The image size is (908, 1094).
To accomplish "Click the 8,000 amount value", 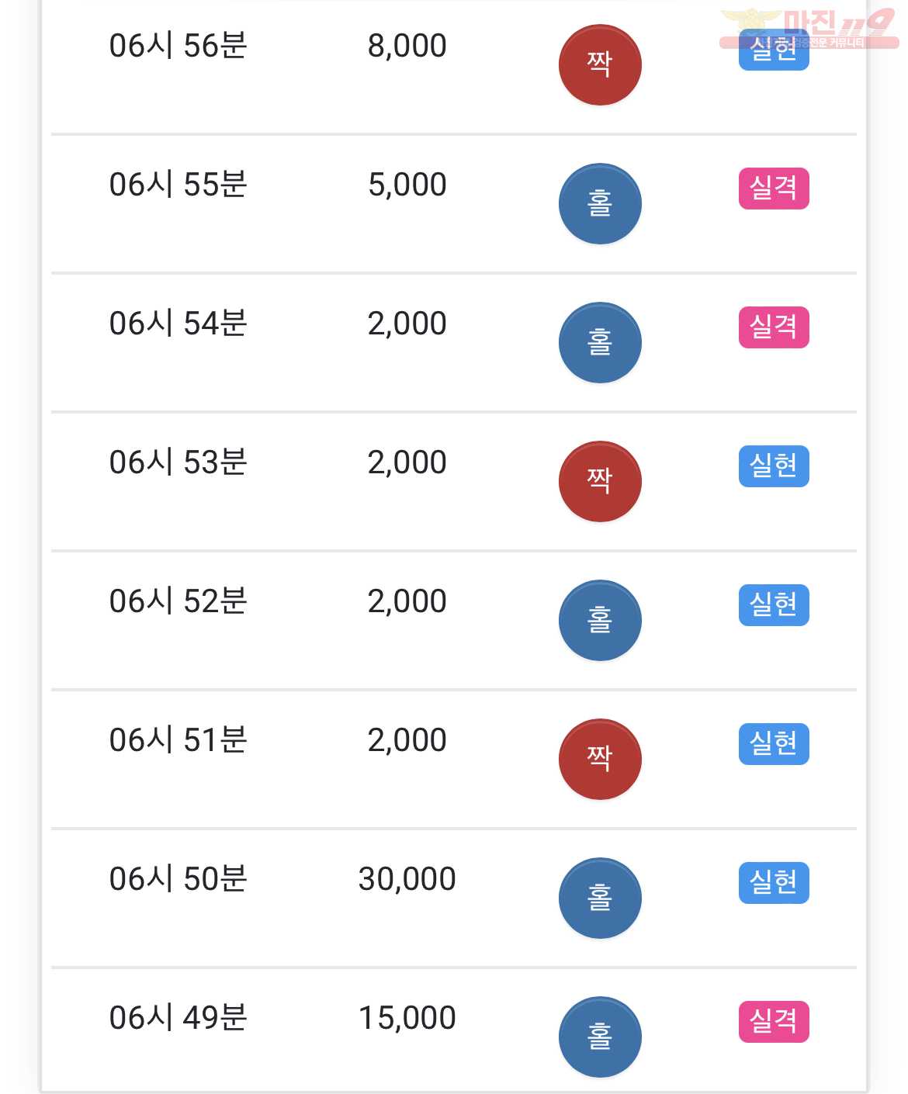I will click(407, 46).
